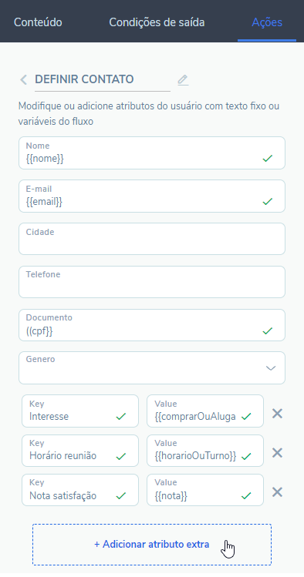Image resolution: width=304 pixels, height=577 pixels.
Task: Click the Value field with {{horarioOuTurno}}
Action: (x=205, y=451)
